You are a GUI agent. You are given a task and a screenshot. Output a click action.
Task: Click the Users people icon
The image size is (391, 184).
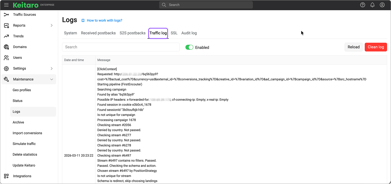[6, 58]
